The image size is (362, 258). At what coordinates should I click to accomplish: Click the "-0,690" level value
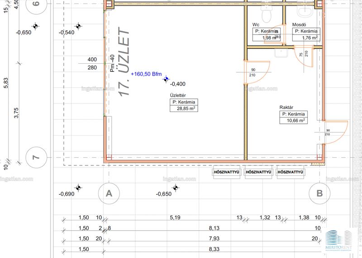(67, 194)
